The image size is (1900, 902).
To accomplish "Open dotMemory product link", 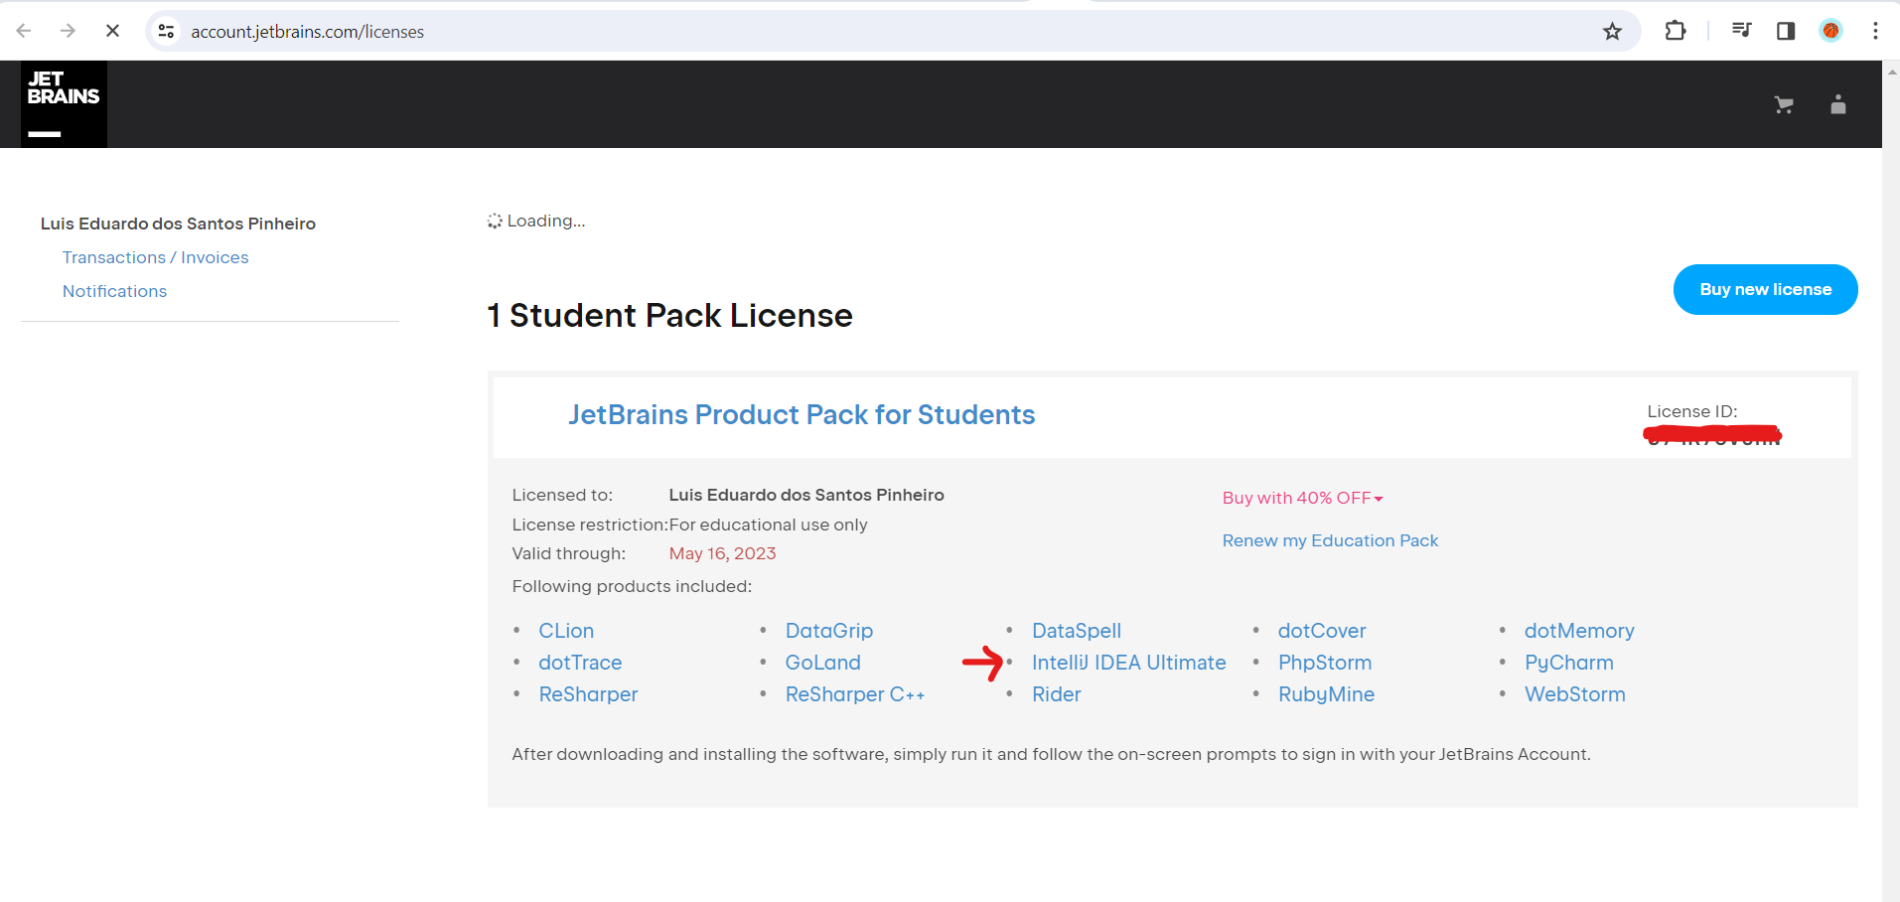I will (1579, 631).
